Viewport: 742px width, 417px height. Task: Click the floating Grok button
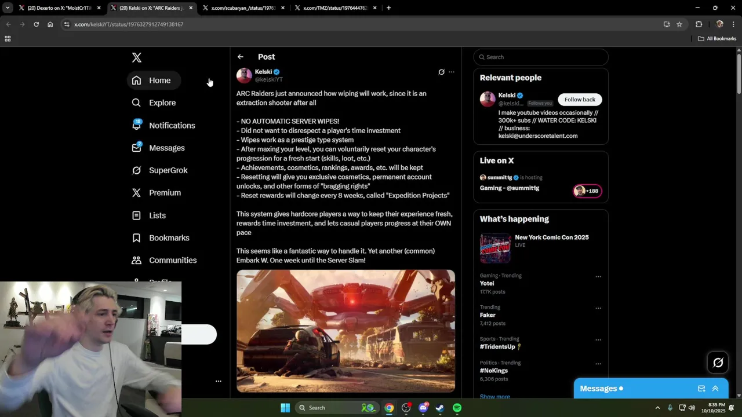pos(718,363)
